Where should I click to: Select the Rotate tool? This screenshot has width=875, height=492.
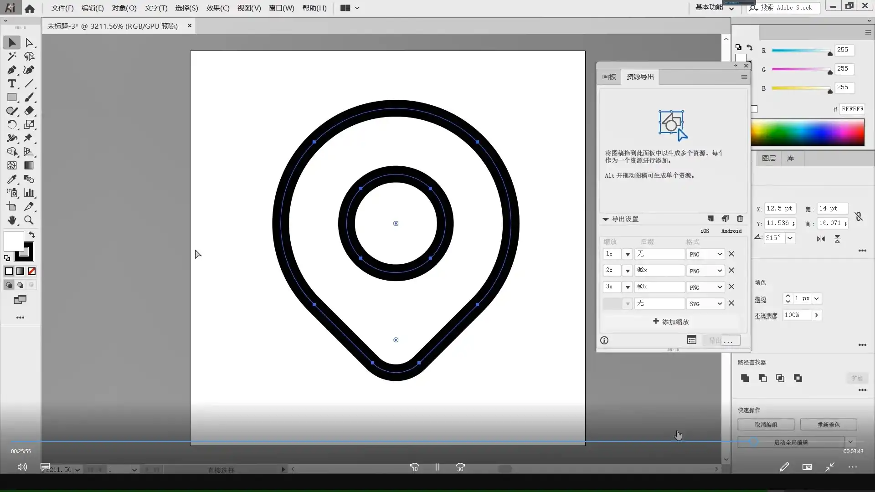12,124
